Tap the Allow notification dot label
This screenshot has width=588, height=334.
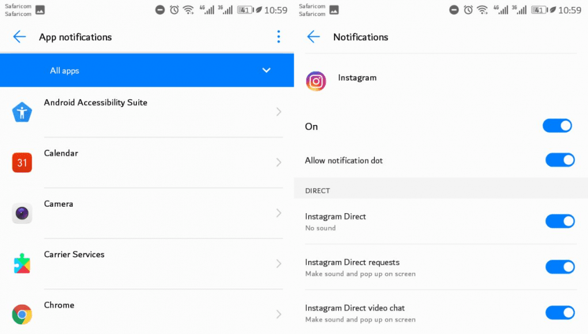point(343,161)
